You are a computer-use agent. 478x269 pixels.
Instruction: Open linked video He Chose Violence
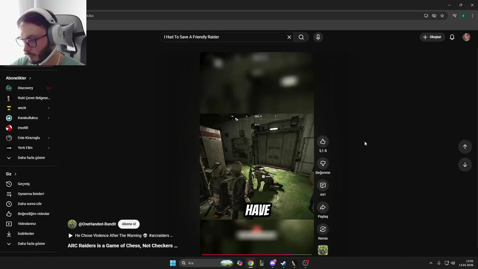pyautogui.click(x=121, y=235)
